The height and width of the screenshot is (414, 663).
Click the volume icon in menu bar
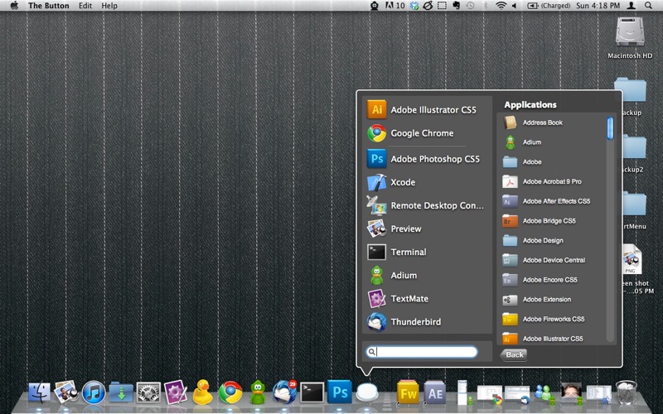click(x=515, y=6)
